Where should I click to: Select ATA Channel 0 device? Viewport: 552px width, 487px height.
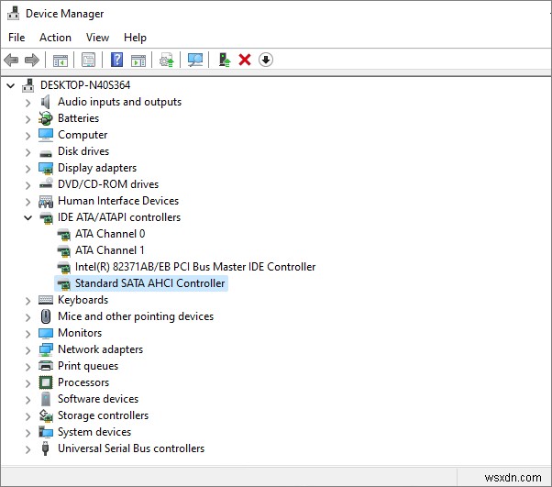click(x=110, y=234)
